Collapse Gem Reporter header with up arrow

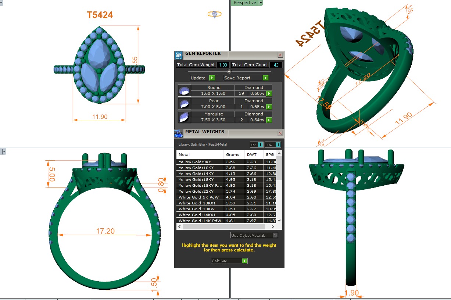coord(229,71)
